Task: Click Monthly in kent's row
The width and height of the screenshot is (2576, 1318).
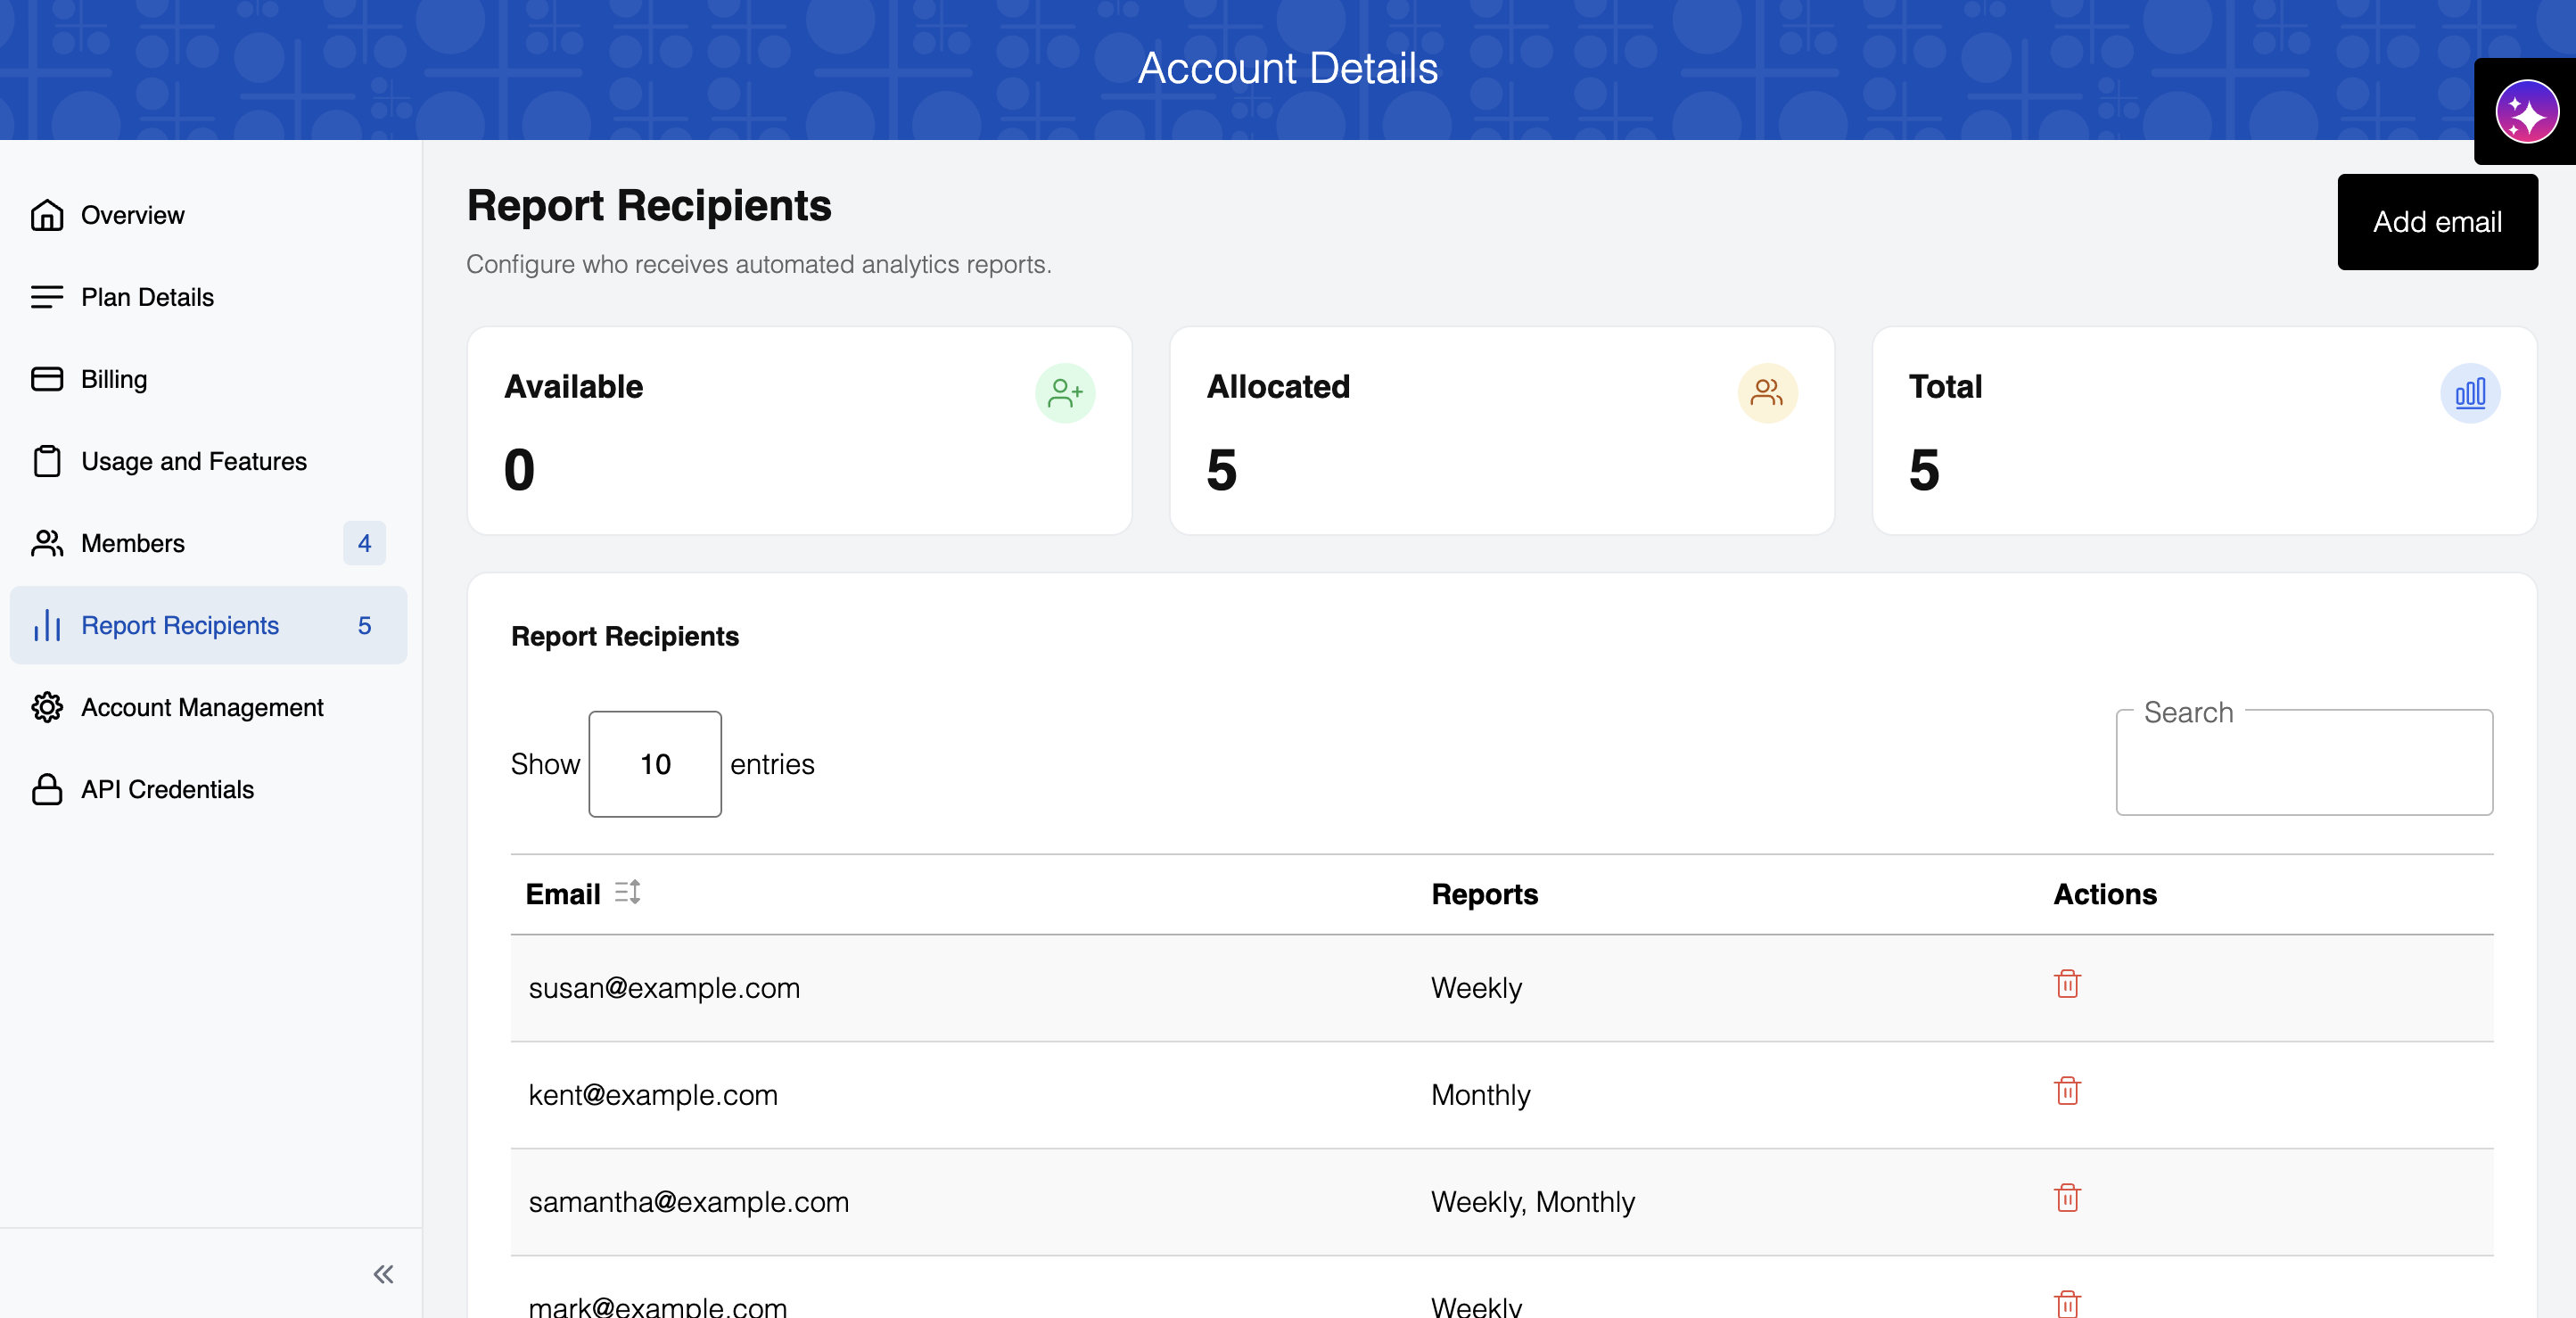Action: 1481,1095
